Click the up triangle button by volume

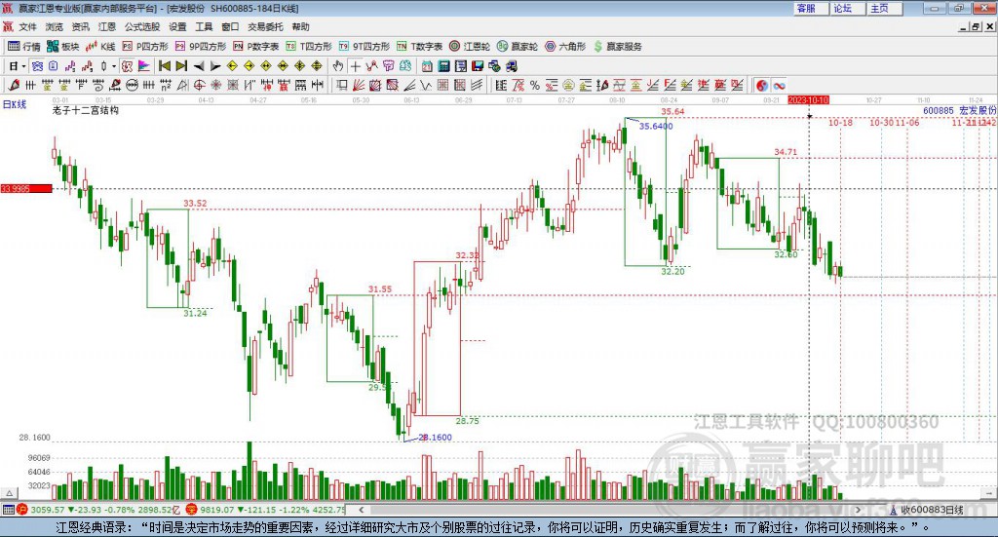9,494
